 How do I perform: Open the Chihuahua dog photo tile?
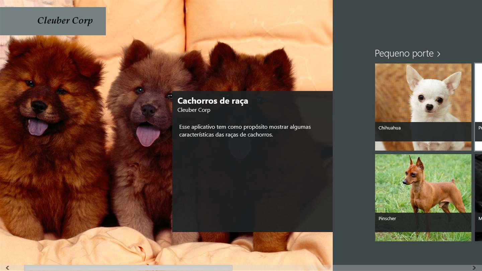coord(423,107)
